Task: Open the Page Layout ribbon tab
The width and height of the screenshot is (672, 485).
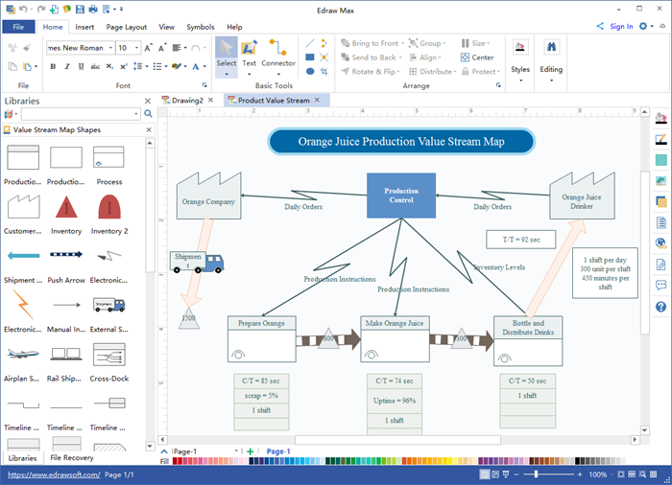Action: pos(127,27)
